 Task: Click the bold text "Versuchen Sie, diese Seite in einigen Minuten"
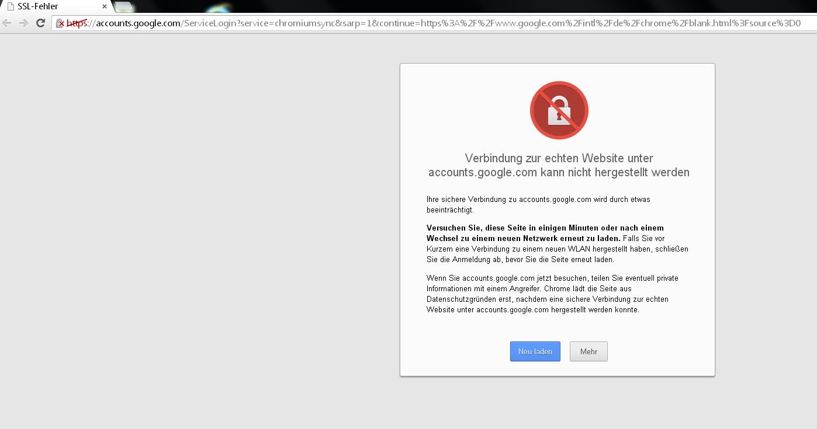coord(545,228)
